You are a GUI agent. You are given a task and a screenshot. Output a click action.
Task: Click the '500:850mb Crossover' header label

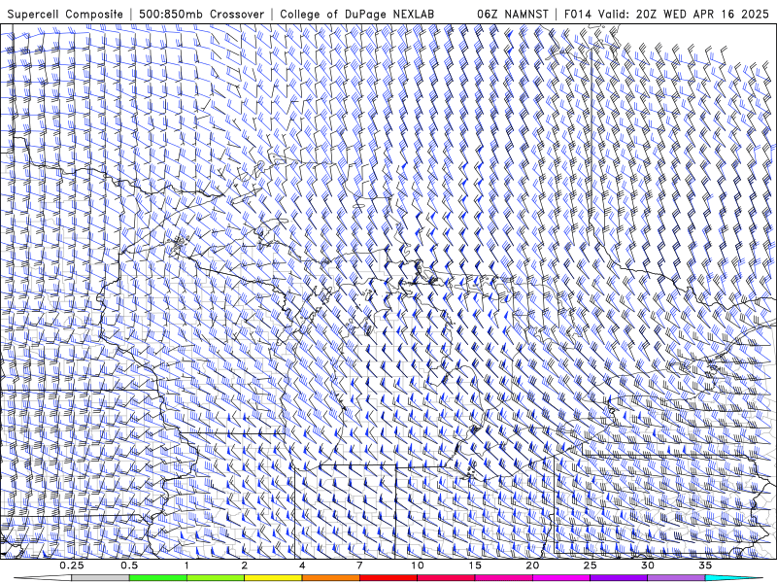201,14
